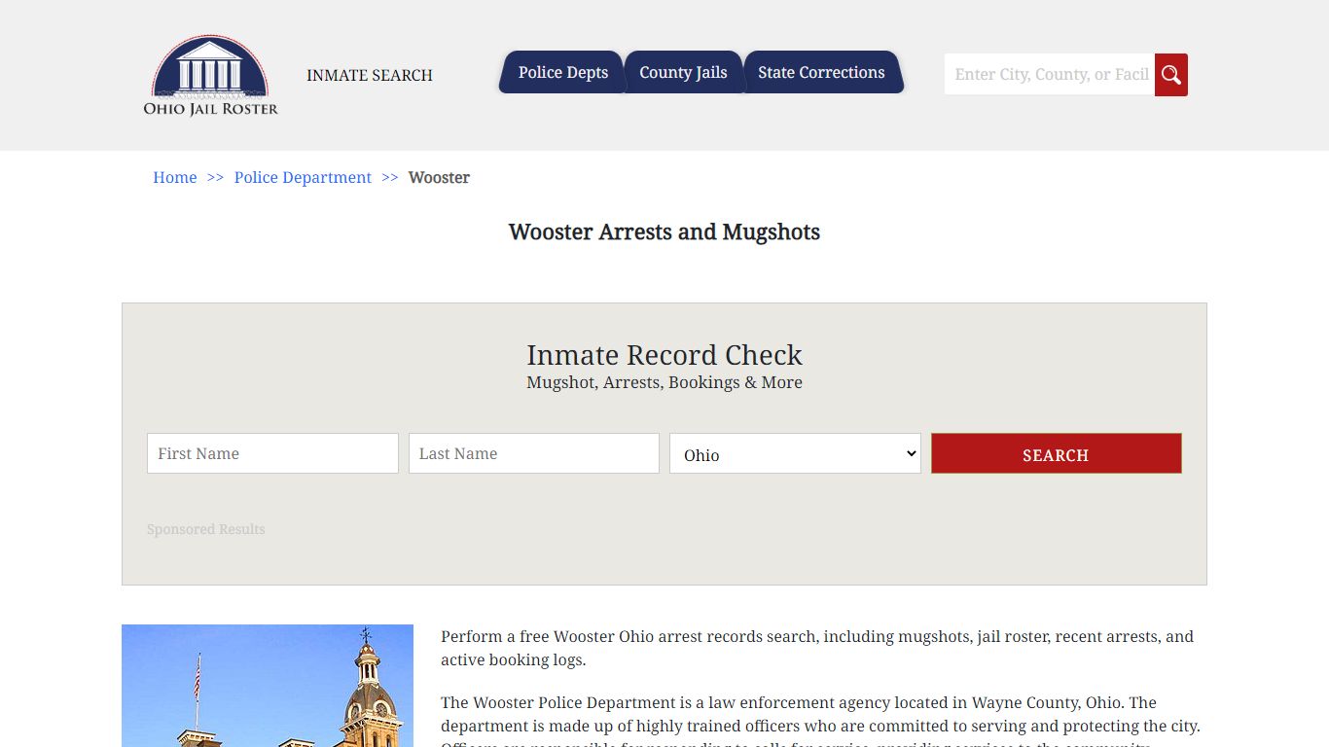
Task: Click the red SEARCH button
Action: (1057, 453)
